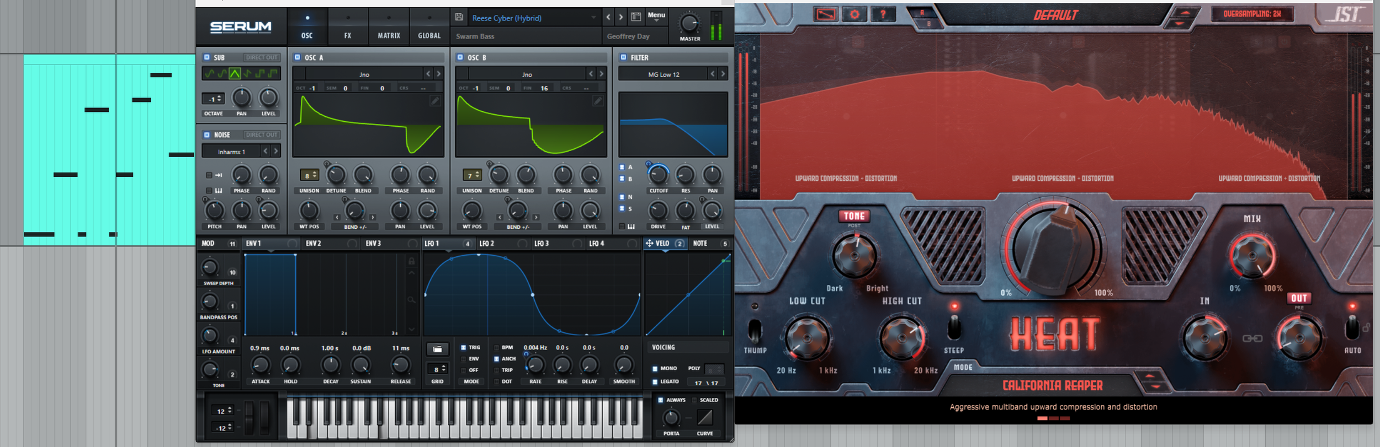
Task: Toggle filter routing for noise N
Action: [622, 197]
